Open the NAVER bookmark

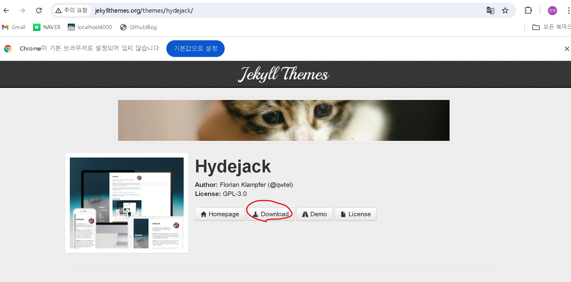(47, 27)
